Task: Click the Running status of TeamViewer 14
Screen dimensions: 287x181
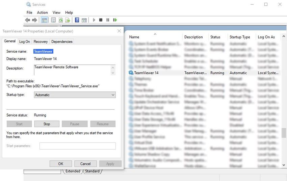Action: (x=217, y=73)
